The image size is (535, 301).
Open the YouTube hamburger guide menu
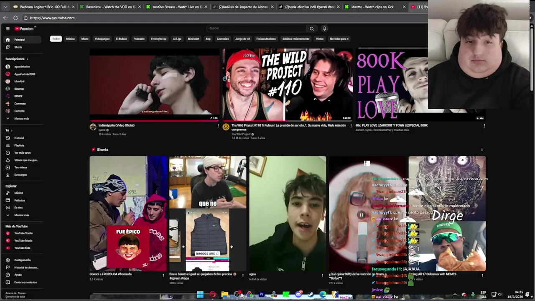tap(8, 28)
